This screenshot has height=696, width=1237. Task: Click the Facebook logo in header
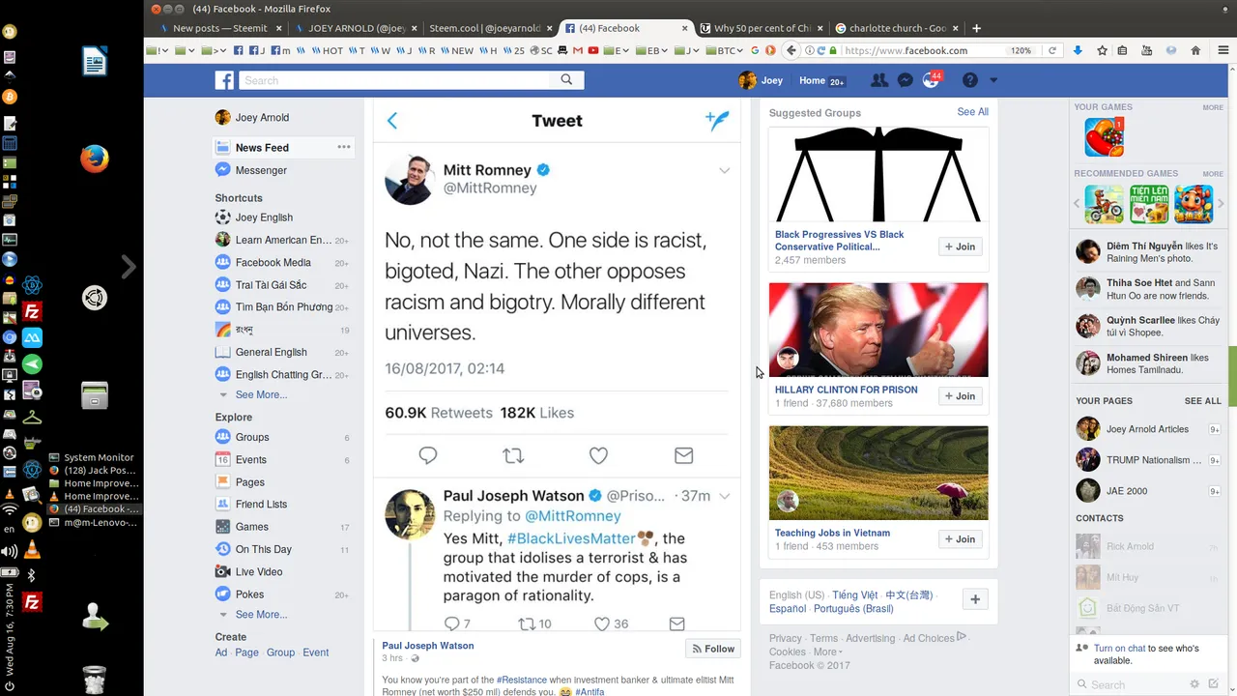[x=224, y=80]
